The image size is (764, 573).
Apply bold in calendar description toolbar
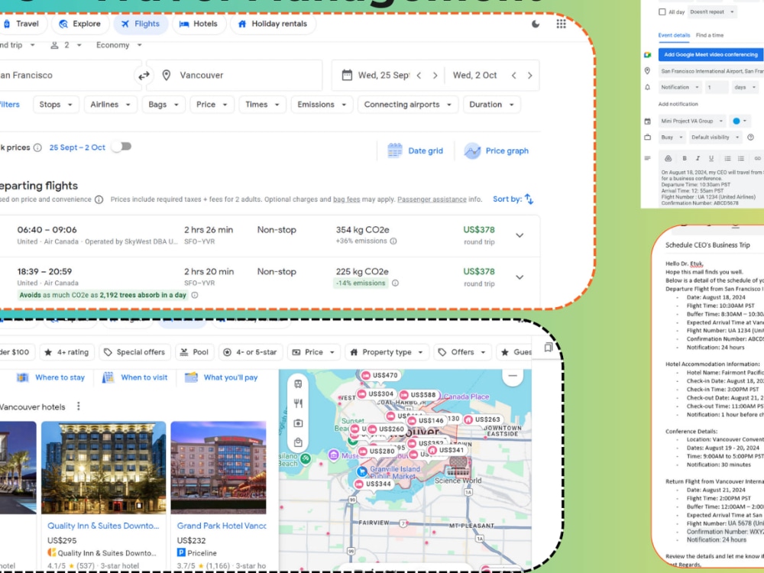click(684, 158)
